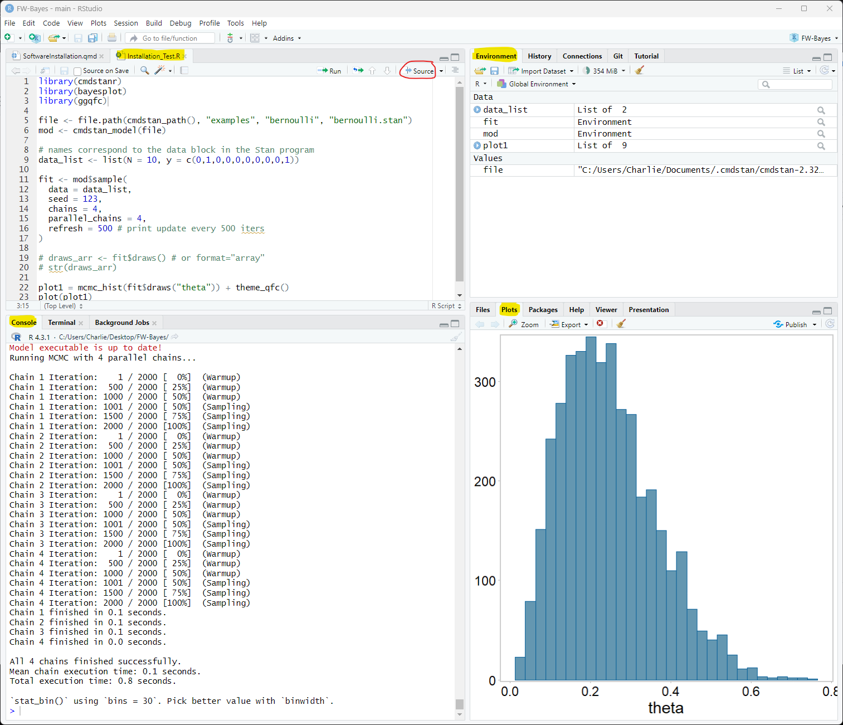Screen dimensions: 843x725
Task: Remove current plot with red X icon
Action: click(x=600, y=324)
